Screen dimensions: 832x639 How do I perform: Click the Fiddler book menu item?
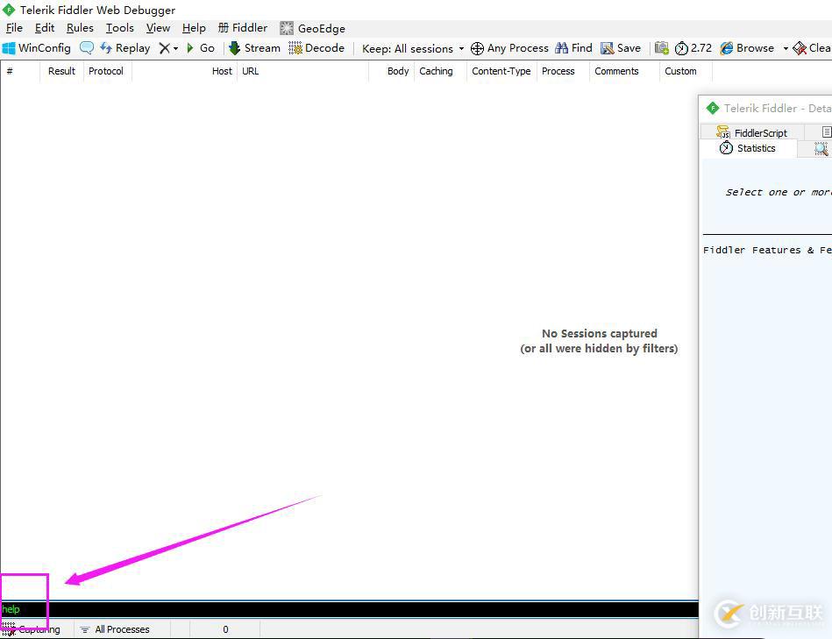click(243, 28)
